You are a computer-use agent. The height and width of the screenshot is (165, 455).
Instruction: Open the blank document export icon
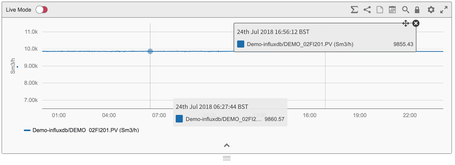(380, 10)
